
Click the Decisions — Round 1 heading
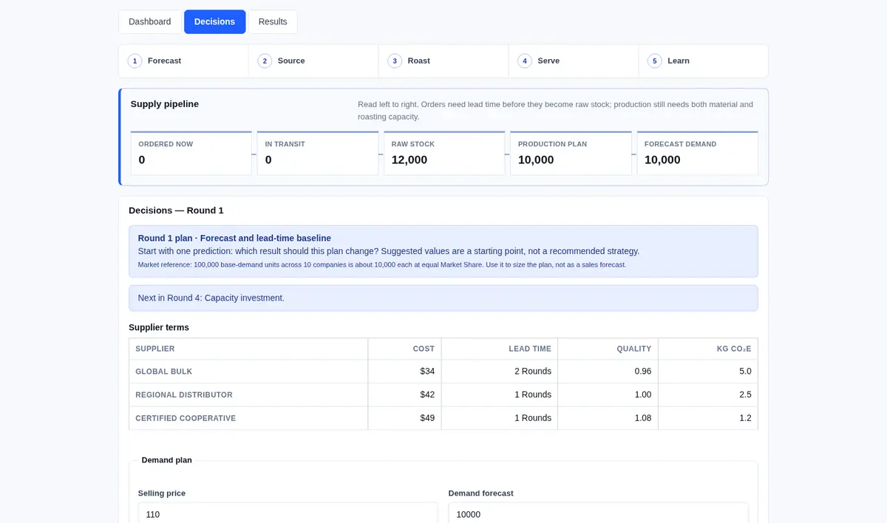(x=176, y=211)
